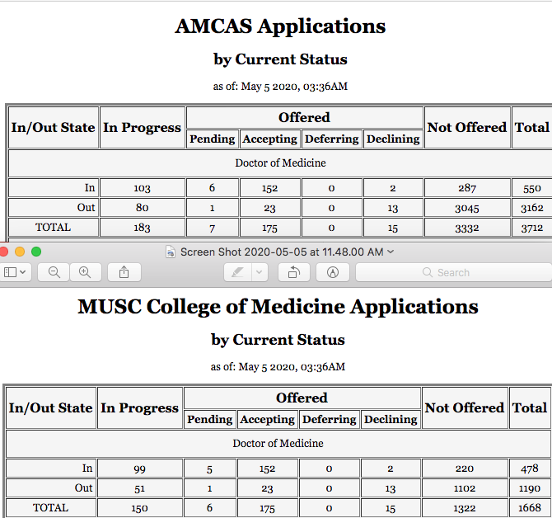The height and width of the screenshot is (518, 552).
Task: Click 'Doctor of Medicine' row in MUSC table
Action: 278,443
